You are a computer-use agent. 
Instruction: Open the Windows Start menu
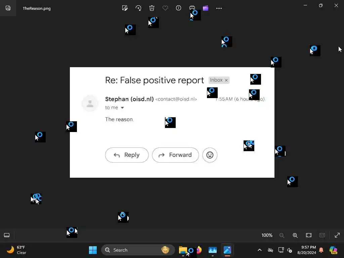[93, 250]
